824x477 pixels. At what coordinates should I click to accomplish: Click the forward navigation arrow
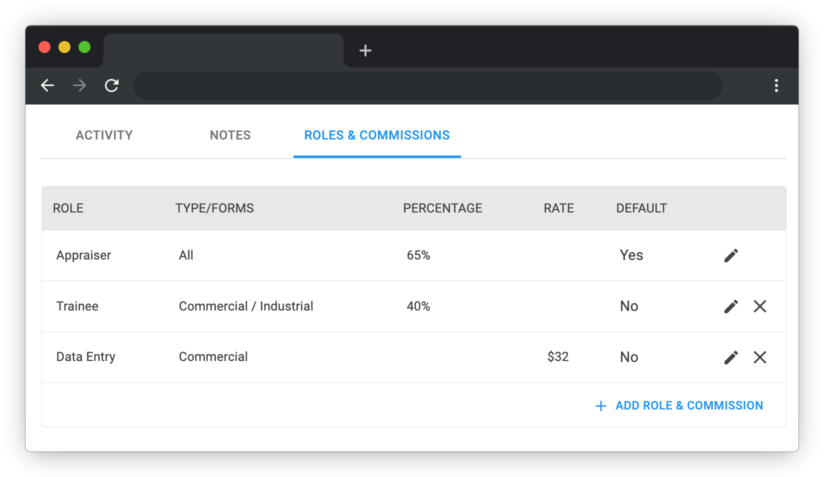click(x=79, y=85)
